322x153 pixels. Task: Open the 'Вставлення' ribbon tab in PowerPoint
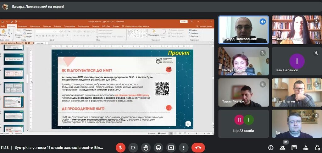[x=23, y=26]
